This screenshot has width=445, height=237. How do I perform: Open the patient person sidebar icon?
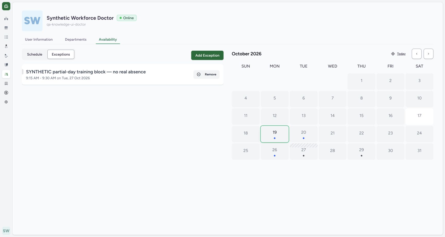(6, 46)
